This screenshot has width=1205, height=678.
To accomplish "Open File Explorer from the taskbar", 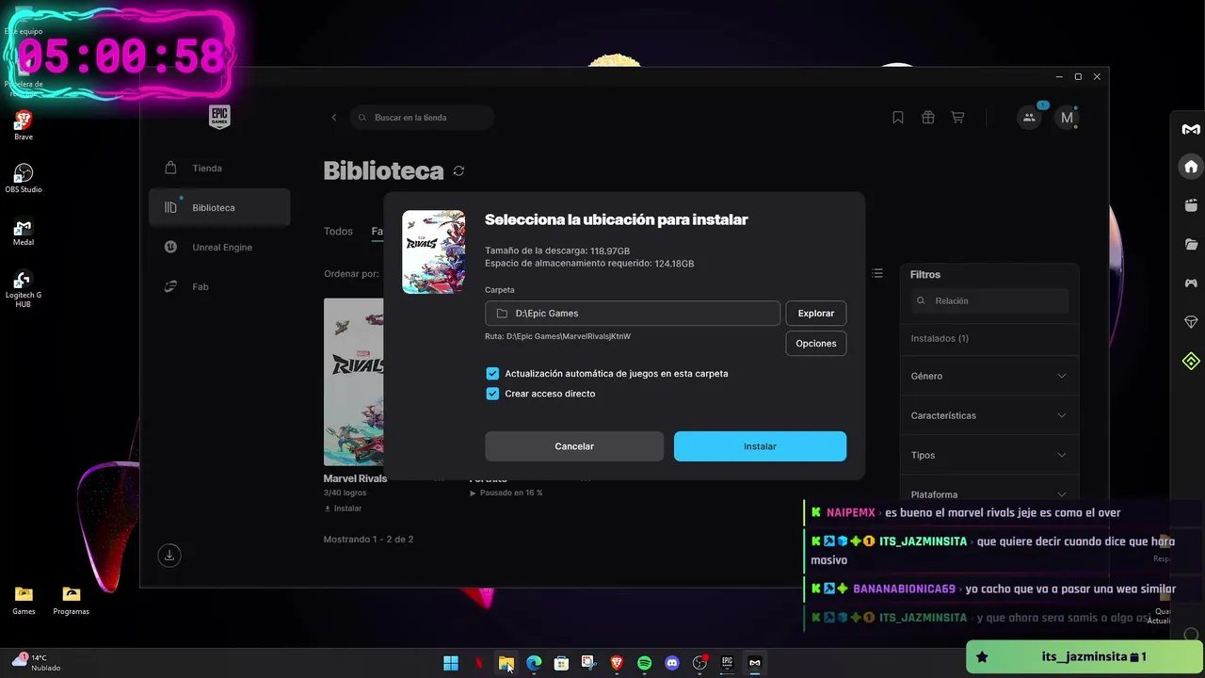I will [506, 663].
